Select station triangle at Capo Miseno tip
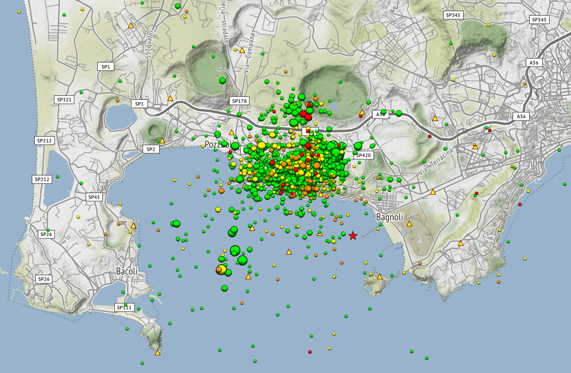The image size is (571, 373). [157, 352]
